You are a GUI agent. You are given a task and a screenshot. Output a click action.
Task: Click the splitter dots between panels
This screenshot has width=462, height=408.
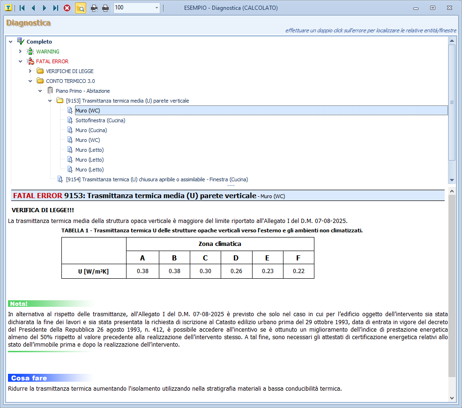231,186
